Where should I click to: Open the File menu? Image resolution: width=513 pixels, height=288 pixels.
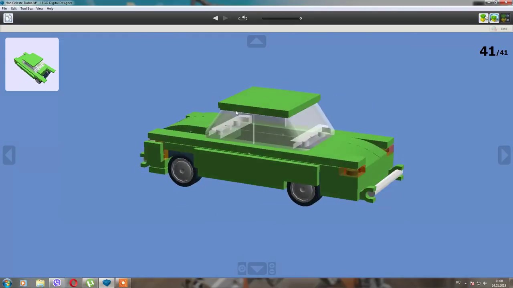pyautogui.click(x=4, y=8)
